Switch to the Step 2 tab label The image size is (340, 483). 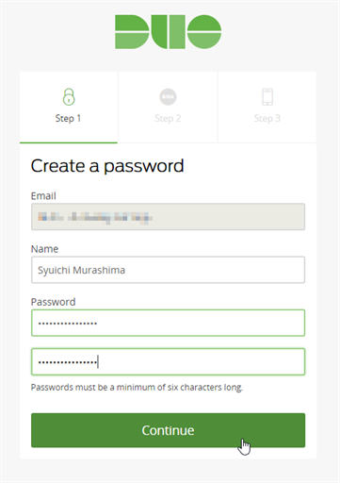coord(168,119)
